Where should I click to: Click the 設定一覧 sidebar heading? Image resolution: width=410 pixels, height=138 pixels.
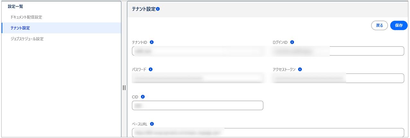15,6
